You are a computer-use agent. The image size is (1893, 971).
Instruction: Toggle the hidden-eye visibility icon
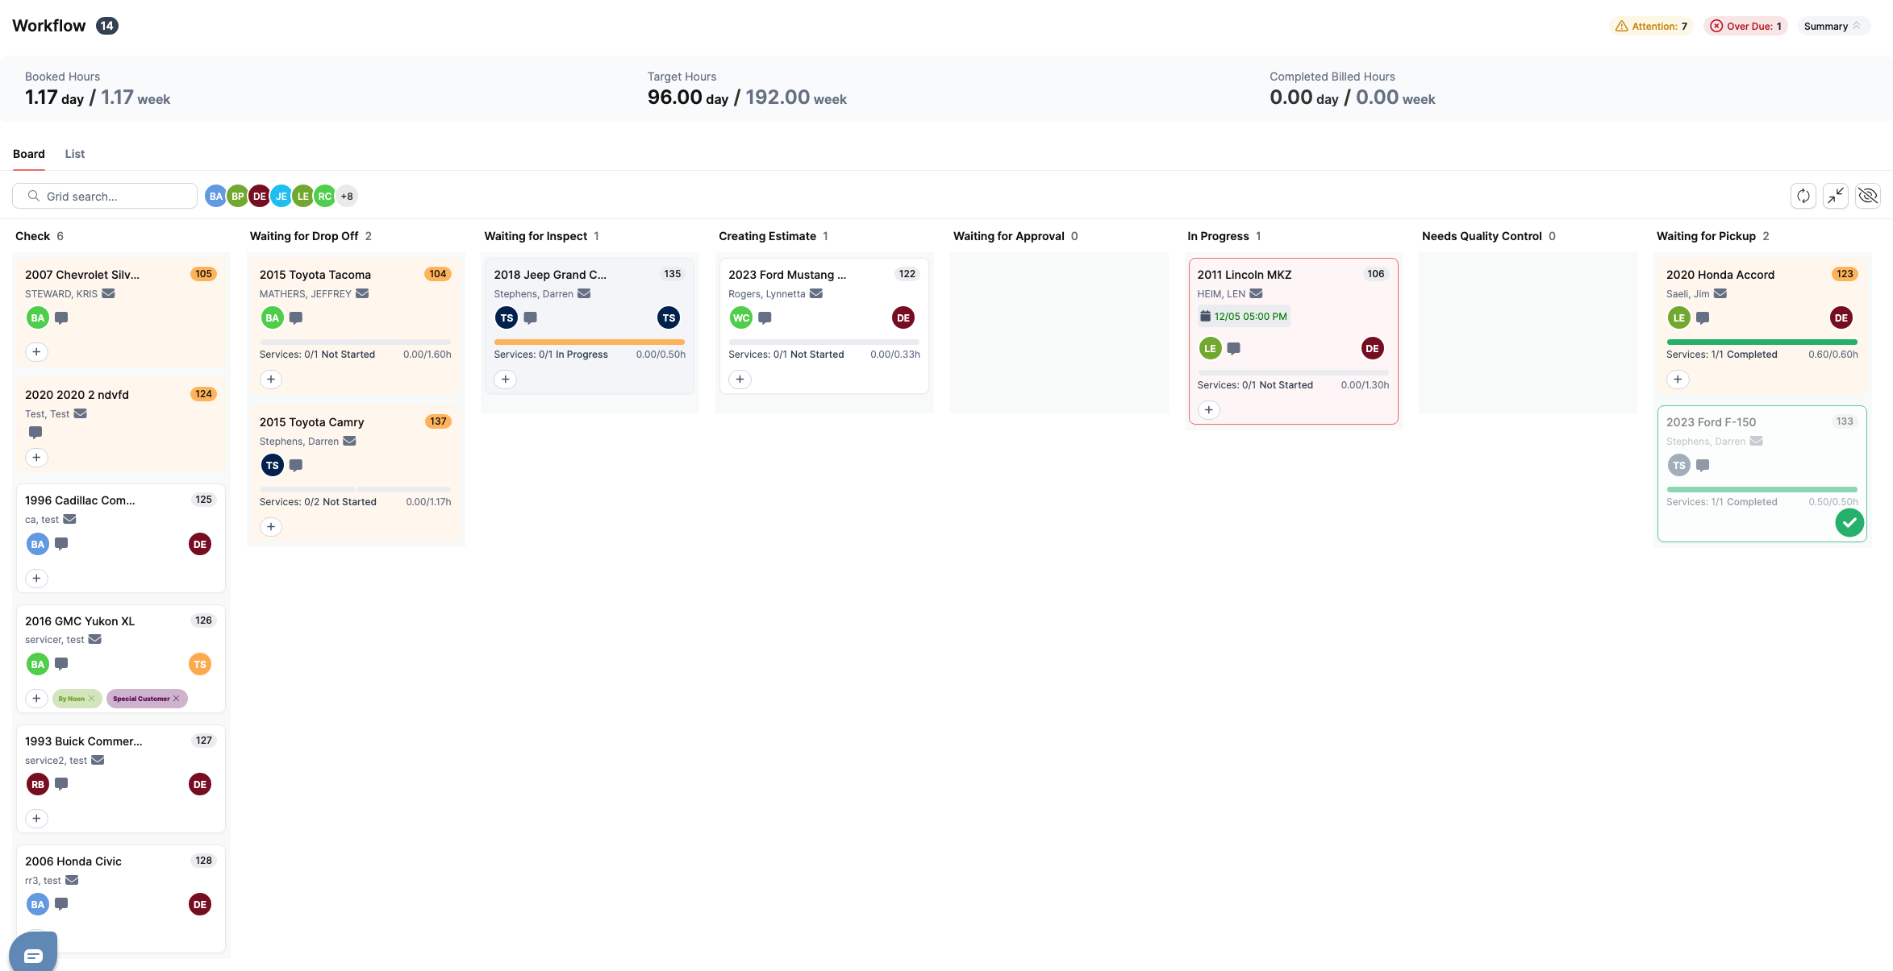pos(1867,196)
